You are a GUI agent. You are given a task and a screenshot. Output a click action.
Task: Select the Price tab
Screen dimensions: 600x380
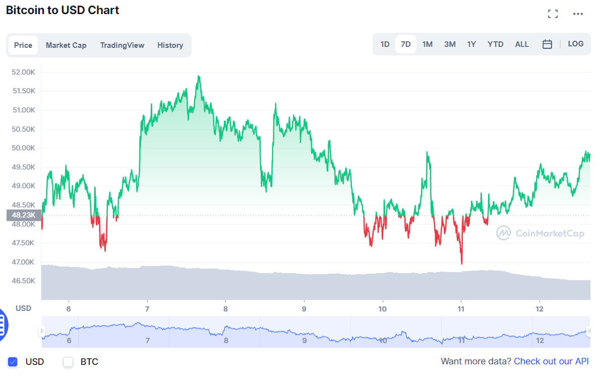click(x=23, y=45)
